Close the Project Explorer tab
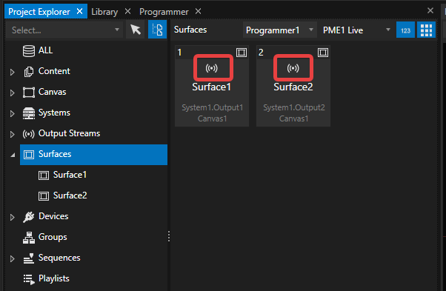This screenshot has height=291, width=446. coord(80,11)
